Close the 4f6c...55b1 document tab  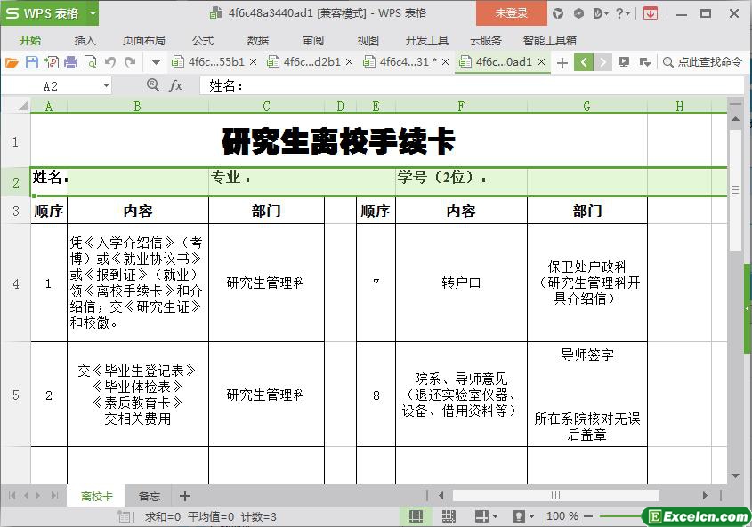pyautogui.click(x=253, y=62)
